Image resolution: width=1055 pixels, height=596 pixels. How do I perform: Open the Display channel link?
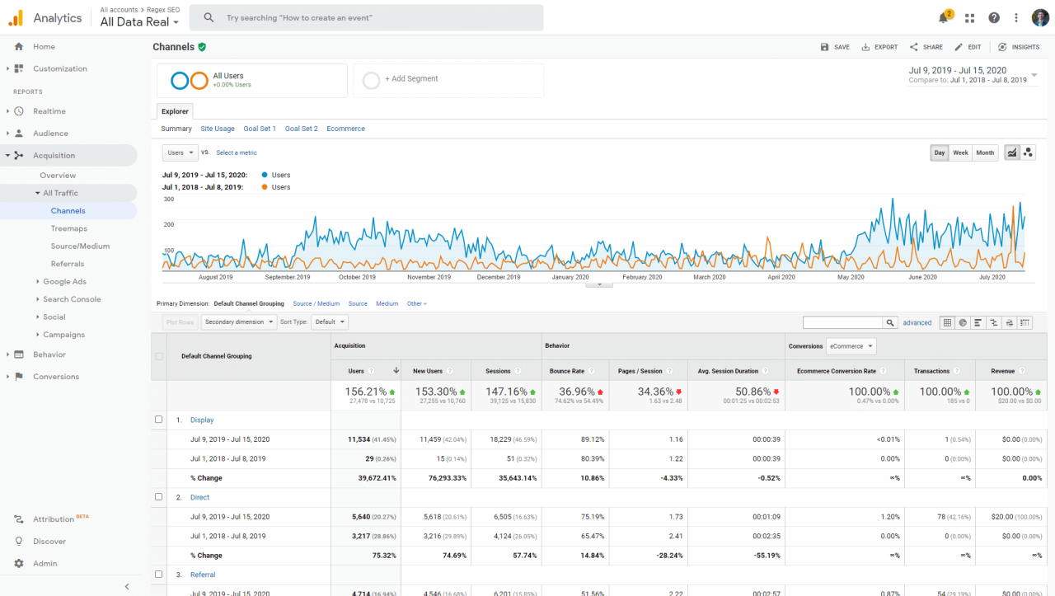(x=202, y=420)
